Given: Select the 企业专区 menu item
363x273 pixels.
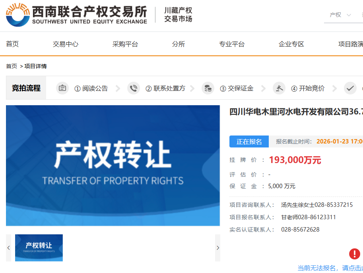Looking at the screenshot, I should 291,44.
